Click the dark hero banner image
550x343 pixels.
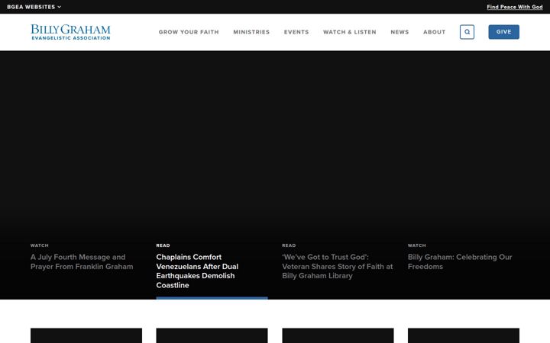275,140
